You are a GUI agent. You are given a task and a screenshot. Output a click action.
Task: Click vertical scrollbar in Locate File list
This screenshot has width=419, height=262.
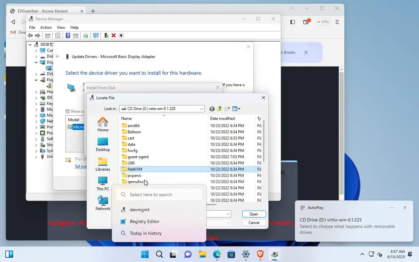264,141
